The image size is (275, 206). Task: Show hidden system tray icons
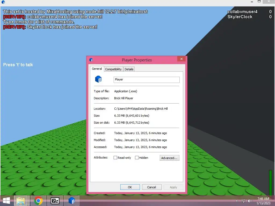[237, 201]
